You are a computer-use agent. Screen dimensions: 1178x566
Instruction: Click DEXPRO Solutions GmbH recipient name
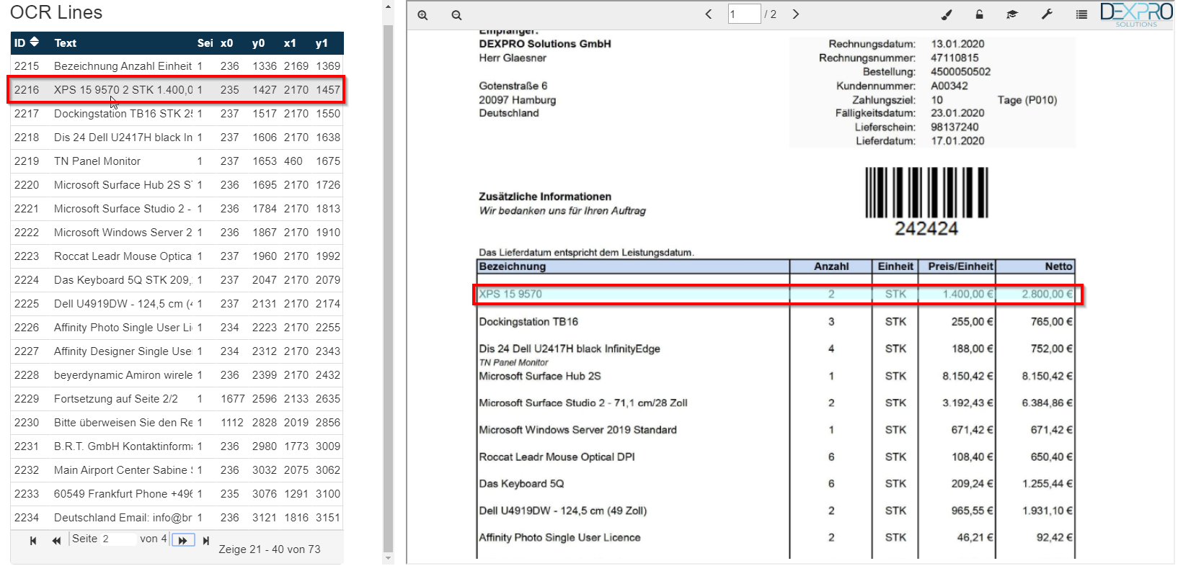545,44
